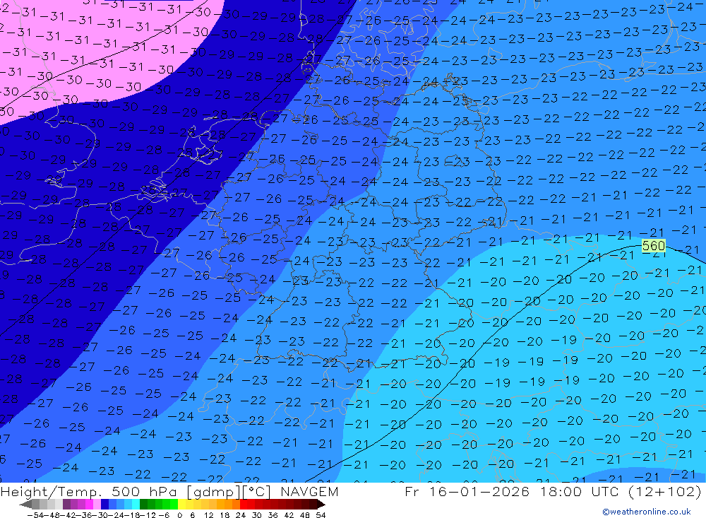Pick the lightest cyan swatch in legend

(x=136, y=504)
